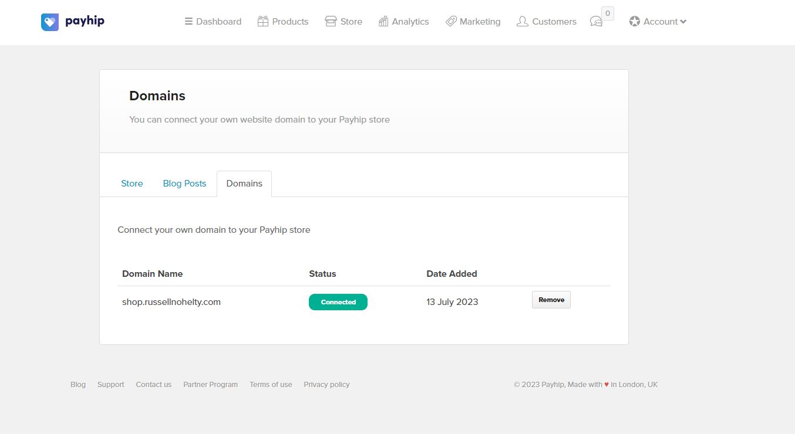
Task: Click the Domains page heading
Action: point(157,96)
